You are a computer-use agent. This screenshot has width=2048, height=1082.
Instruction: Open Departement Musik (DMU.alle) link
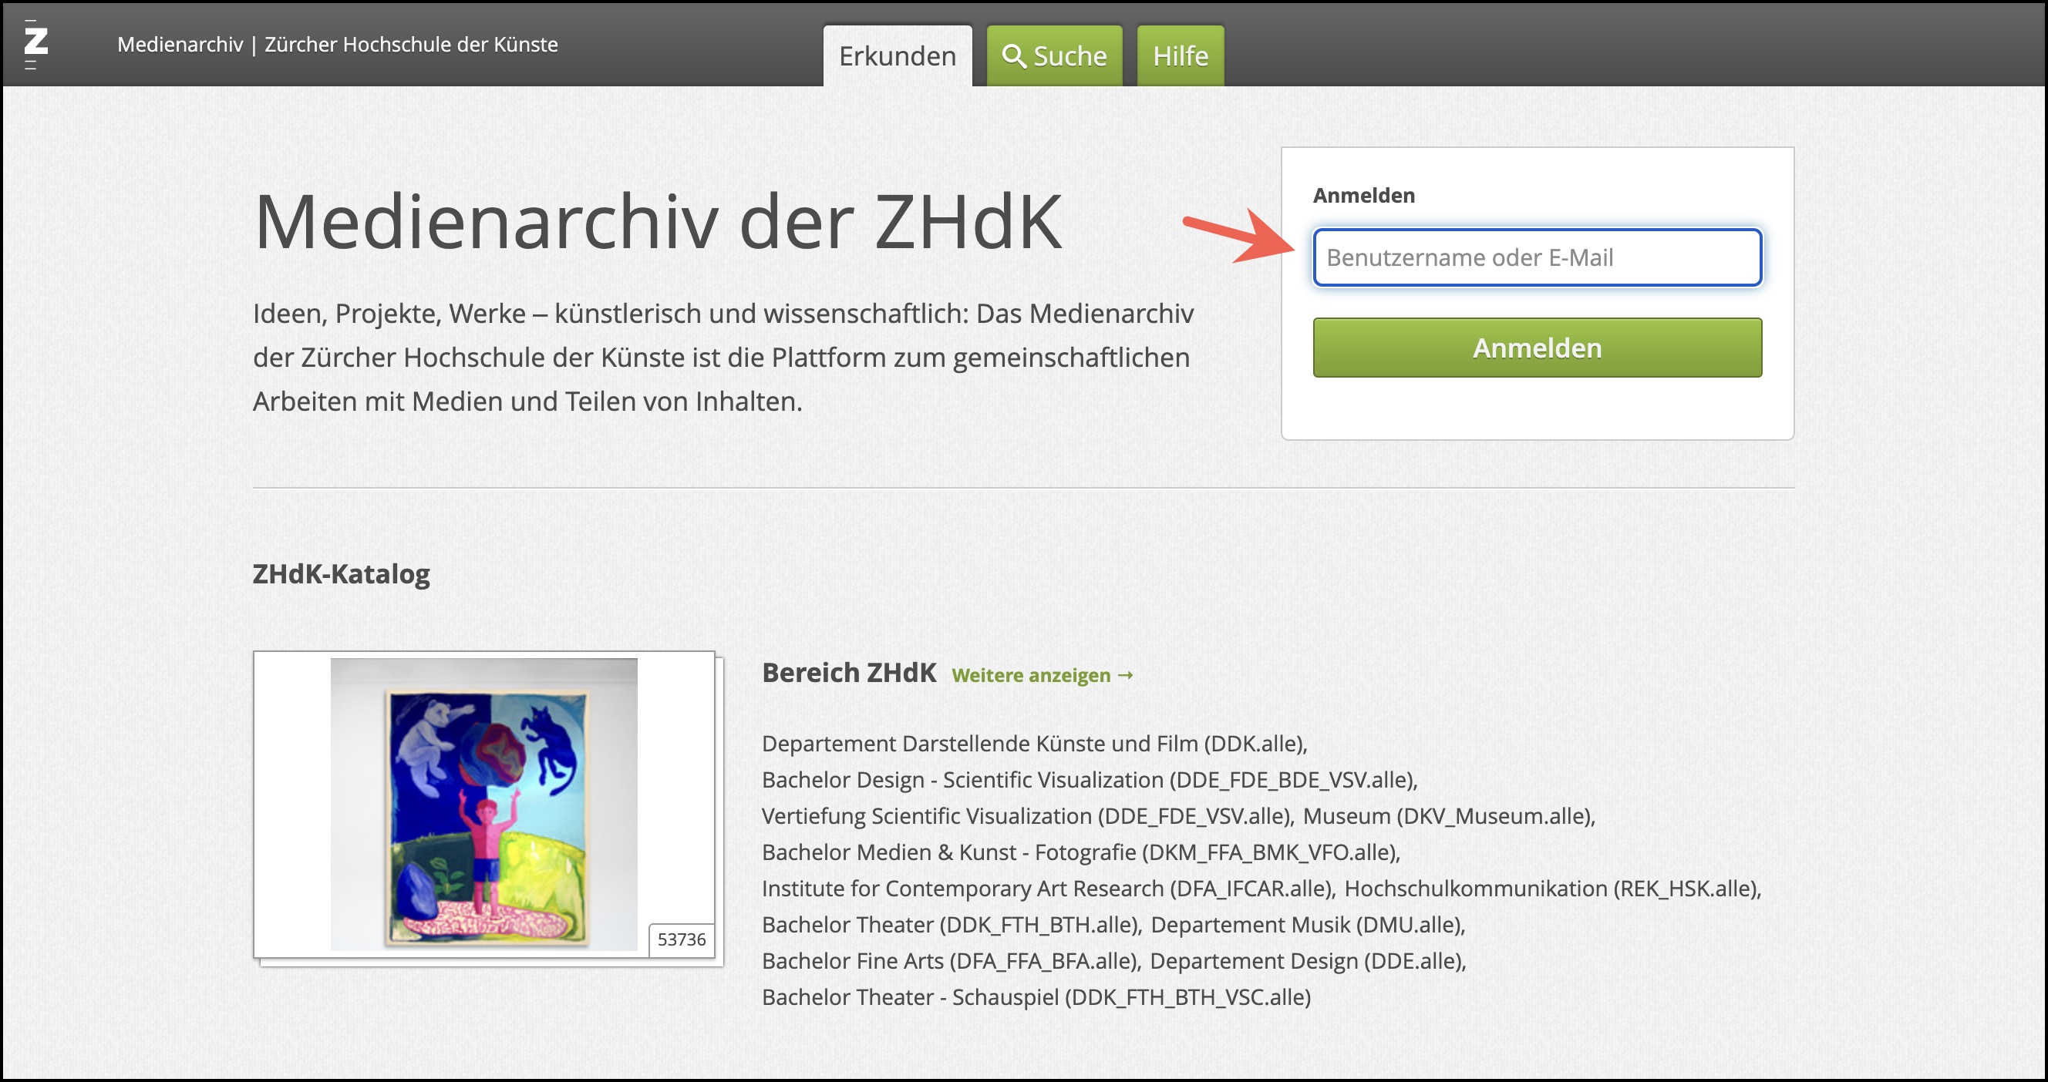pyautogui.click(x=1307, y=925)
